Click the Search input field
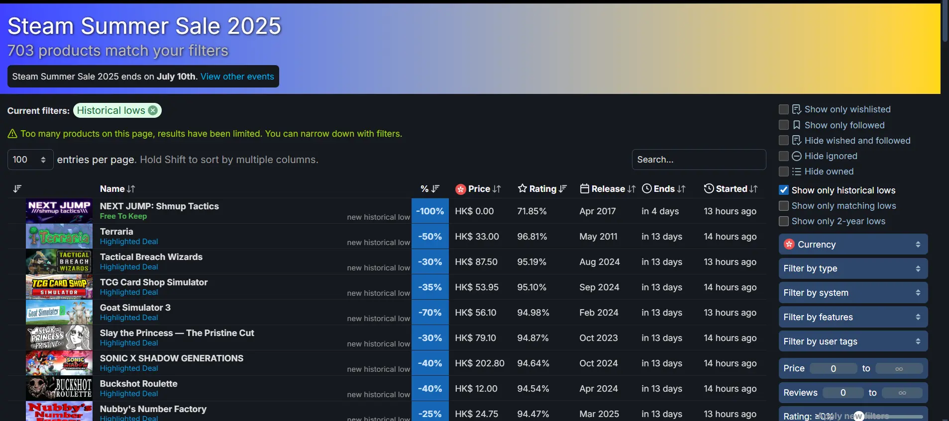The height and width of the screenshot is (421, 949). point(699,160)
